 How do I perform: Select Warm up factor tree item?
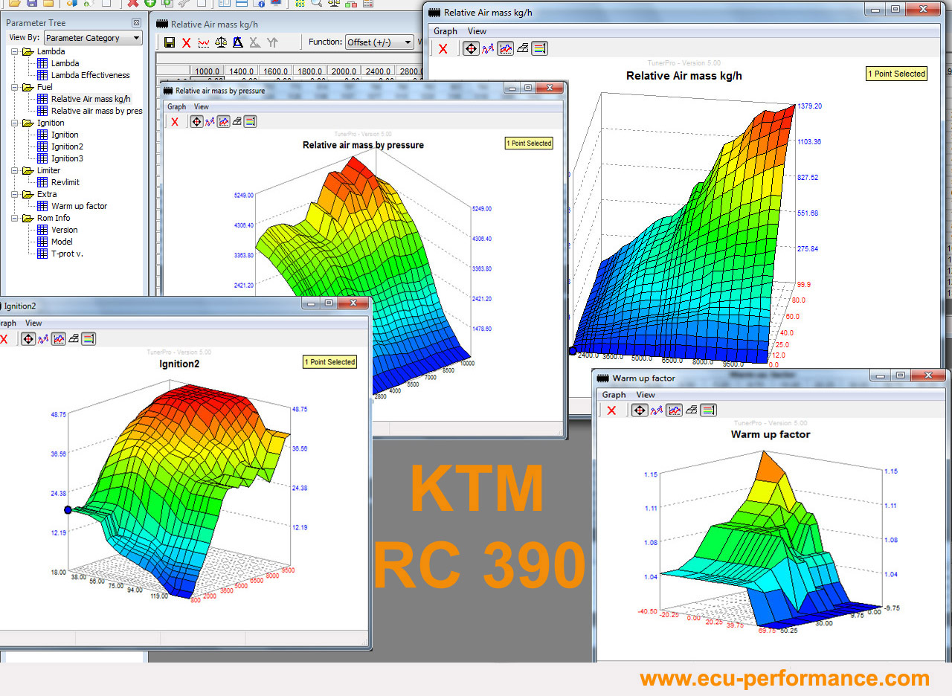tap(79, 206)
